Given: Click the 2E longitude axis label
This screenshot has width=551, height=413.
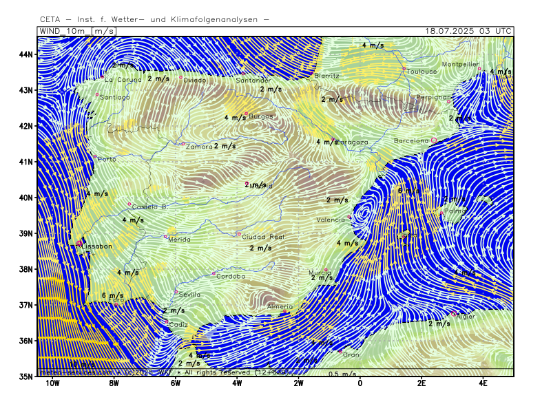Looking at the screenshot, I should (x=422, y=383).
